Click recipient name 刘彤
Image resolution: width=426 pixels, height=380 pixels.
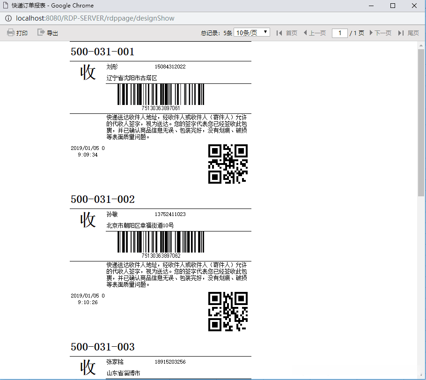click(x=112, y=67)
